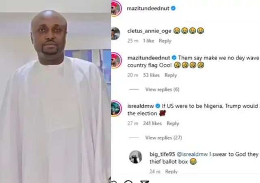Open cletus_annie_oge username link

149,31
